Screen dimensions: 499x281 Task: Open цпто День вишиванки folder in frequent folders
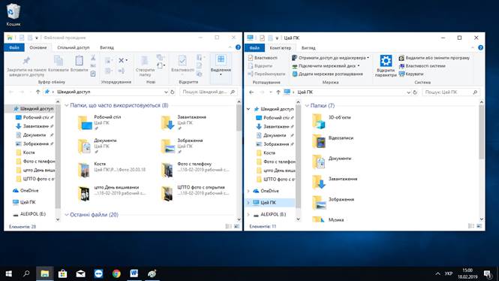112,193
